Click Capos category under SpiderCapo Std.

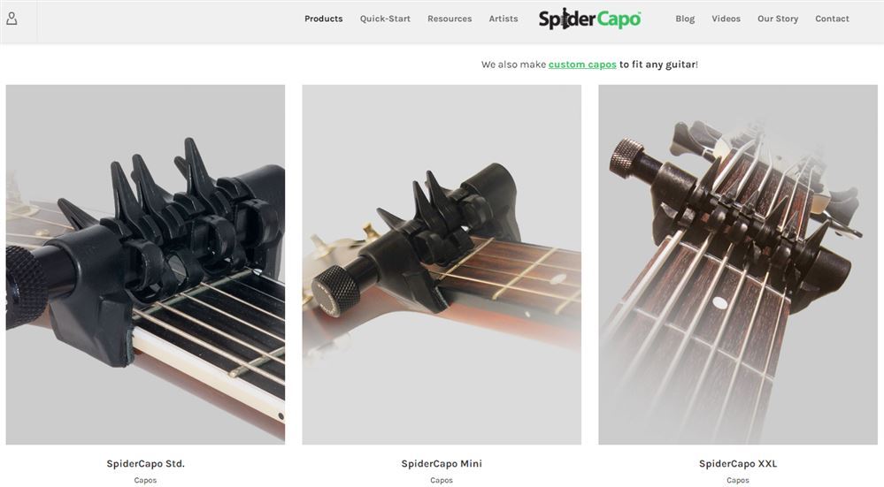145,480
